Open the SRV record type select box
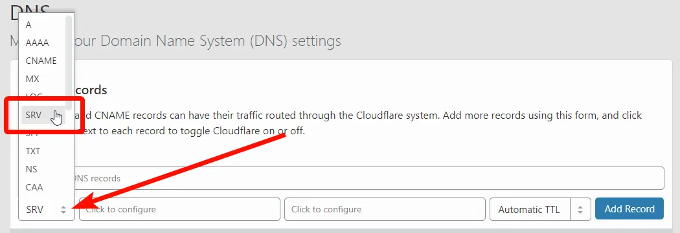This screenshot has width=680, height=233. 47,210
